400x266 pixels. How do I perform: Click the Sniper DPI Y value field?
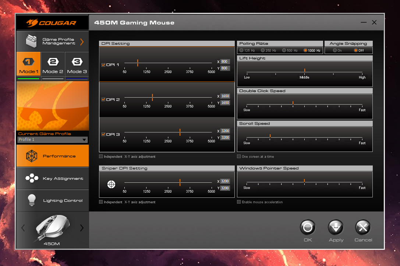(225, 188)
